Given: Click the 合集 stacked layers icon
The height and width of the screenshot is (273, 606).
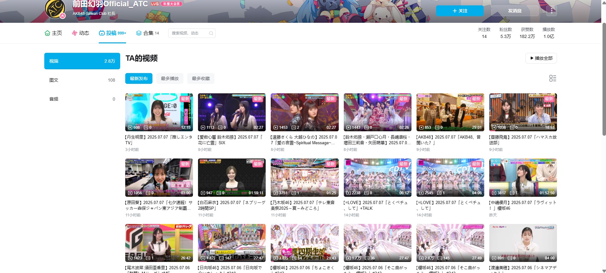Looking at the screenshot, I should tap(139, 33).
